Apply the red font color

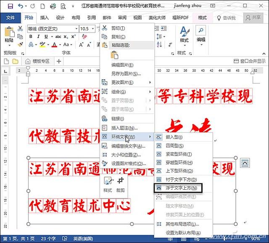(54, 44)
